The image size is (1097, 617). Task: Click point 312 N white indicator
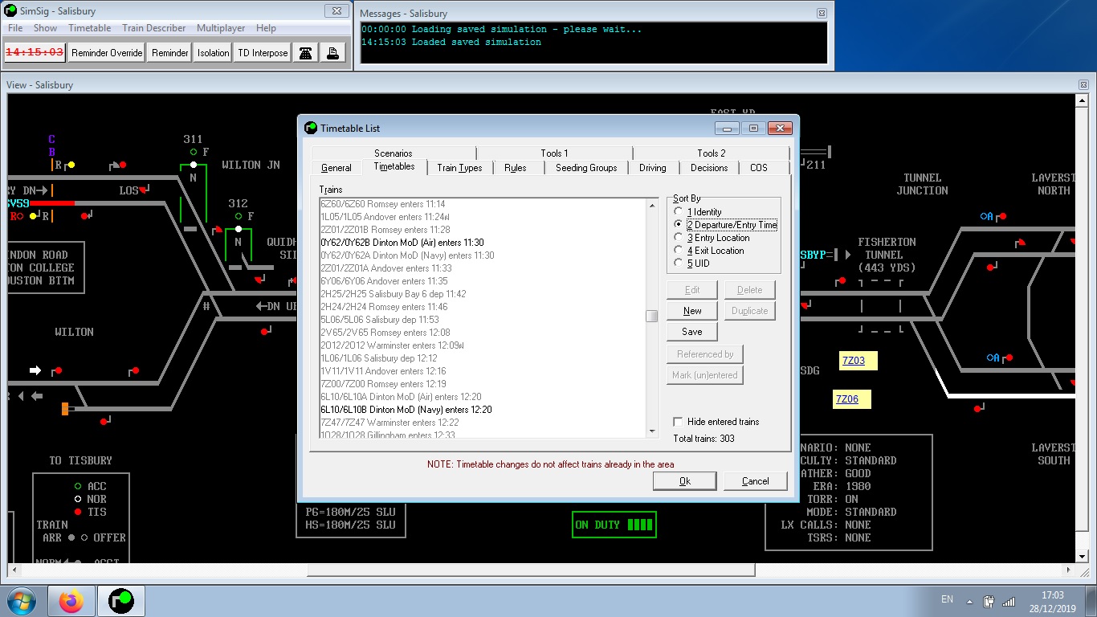(x=239, y=229)
